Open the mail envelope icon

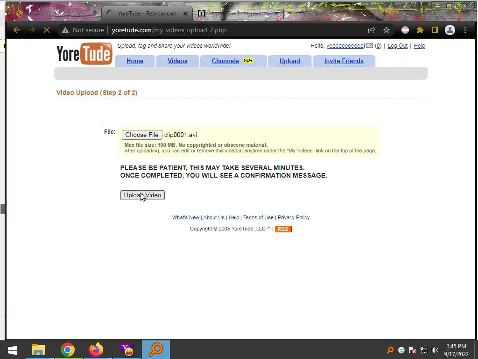pos(370,45)
